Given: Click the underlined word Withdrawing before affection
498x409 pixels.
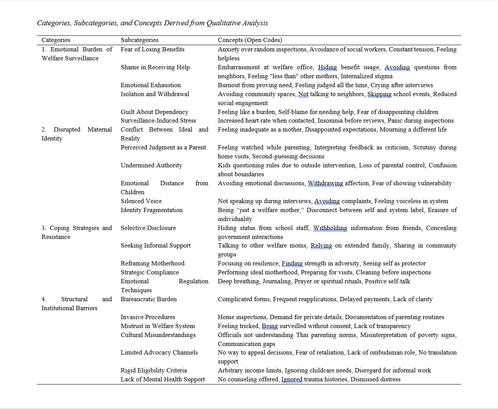Looking at the screenshot, I should 325,183.
